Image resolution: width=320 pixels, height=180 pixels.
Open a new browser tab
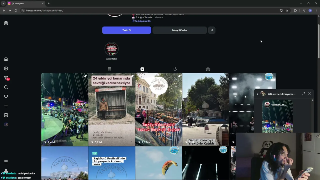click(x=48, y=3)
